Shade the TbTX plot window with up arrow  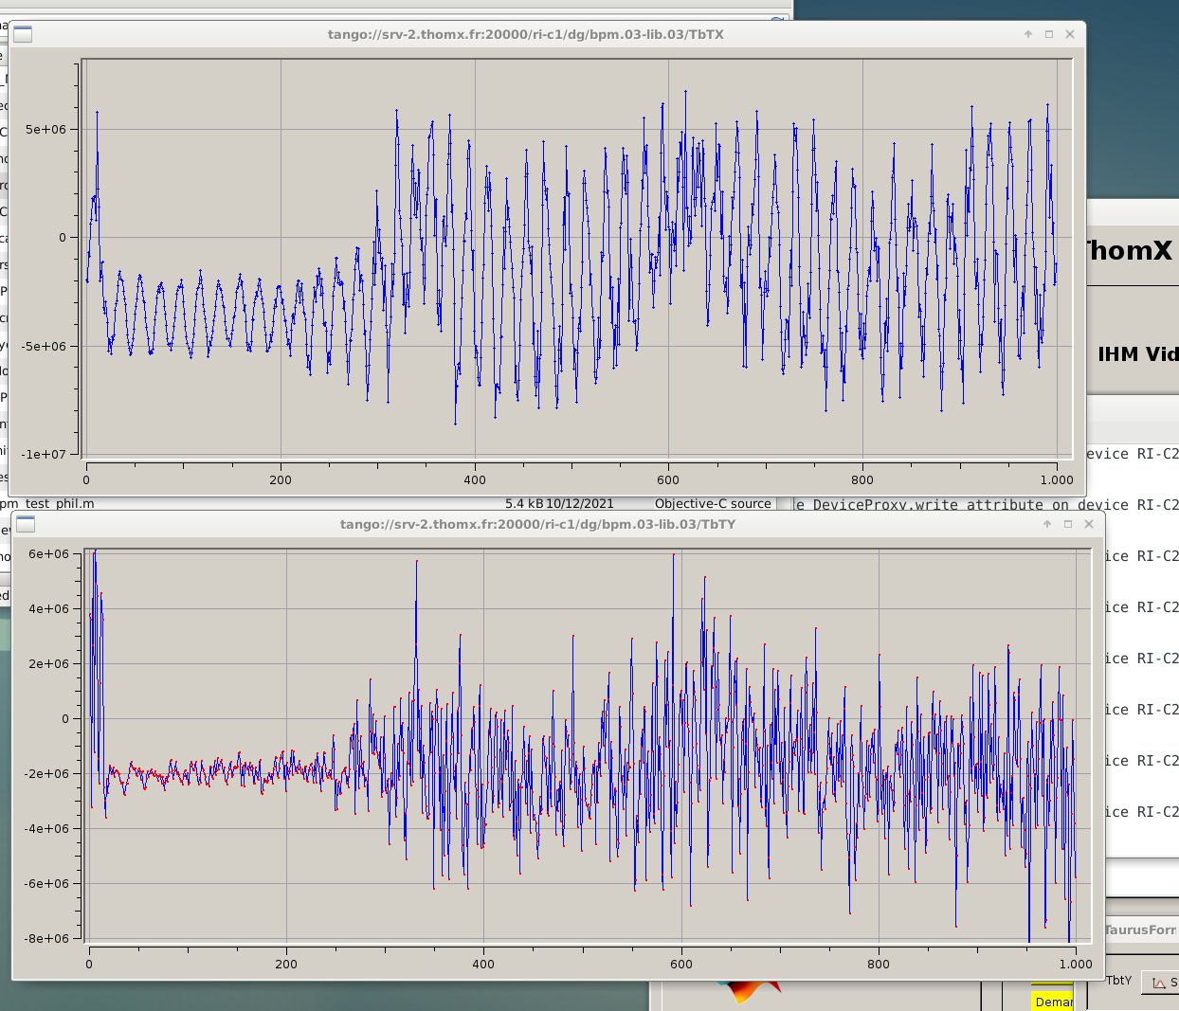[x=1028, y=34]
